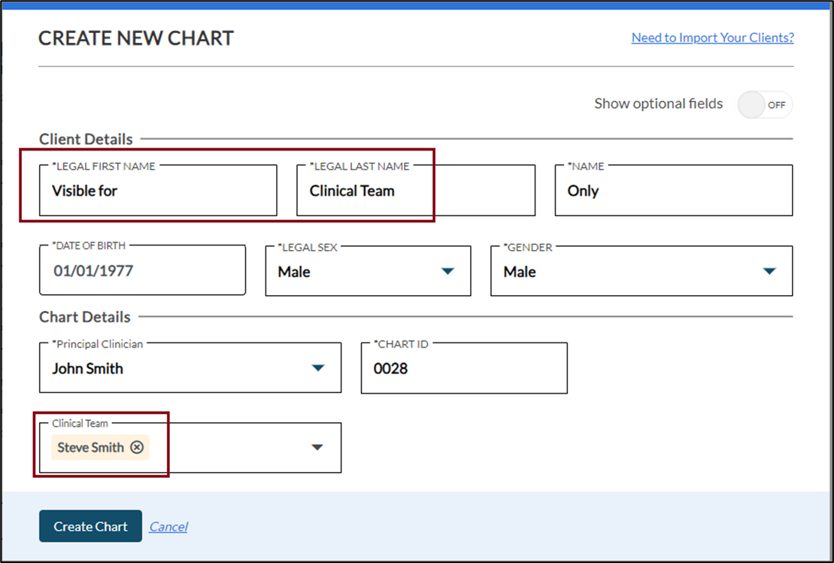Open the Need to Import Your Clients link
834x563 pixels.
pyautogui.click(x=712, y=38)
